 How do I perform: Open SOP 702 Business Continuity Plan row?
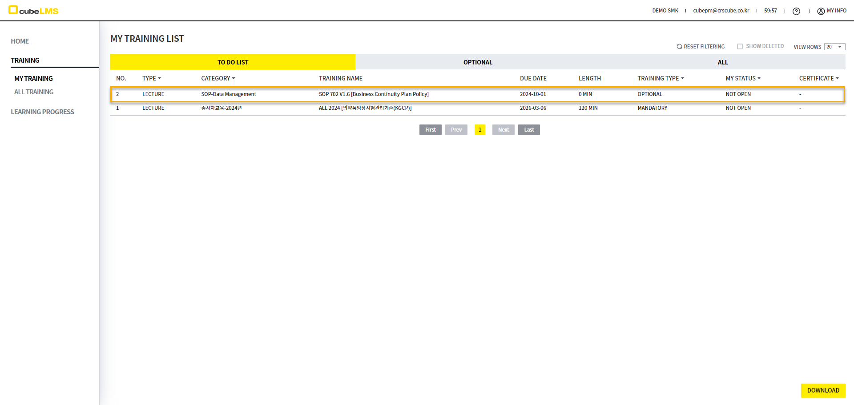373,94
